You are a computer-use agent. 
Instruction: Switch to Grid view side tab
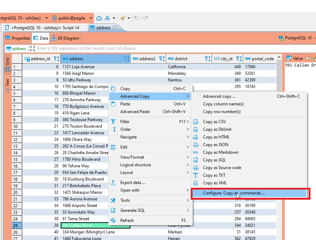click(7, 65)
